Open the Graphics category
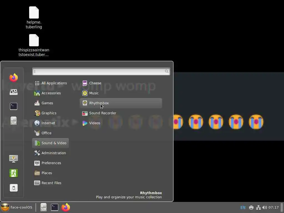The image size is (284, 213). [50, 113]
